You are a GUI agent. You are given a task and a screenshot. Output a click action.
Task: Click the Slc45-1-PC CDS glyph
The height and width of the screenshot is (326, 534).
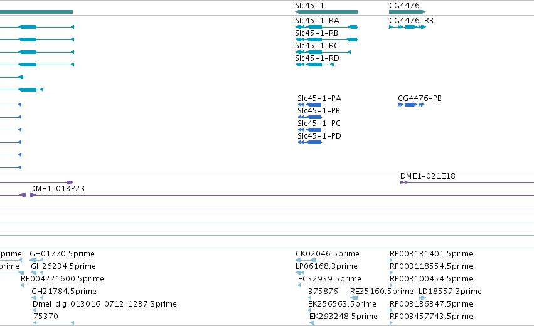pos(310,130)
